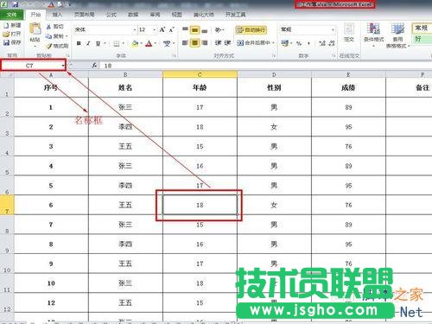Click 合并后居中 (Merge & Center) button
432x324 pixels.
pos(254,43)
